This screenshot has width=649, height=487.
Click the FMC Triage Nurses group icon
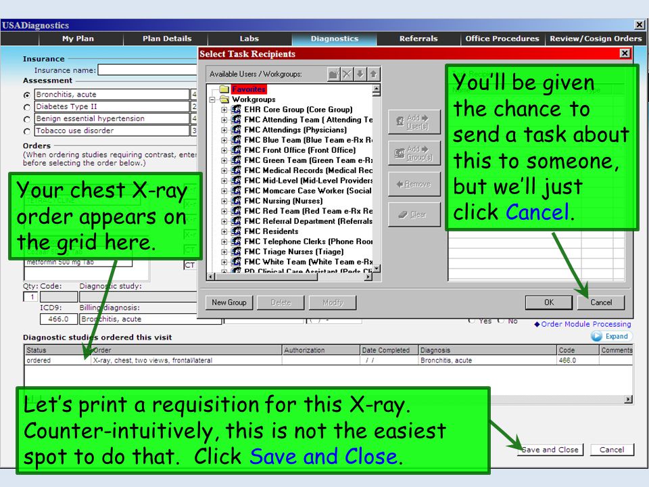236,252
